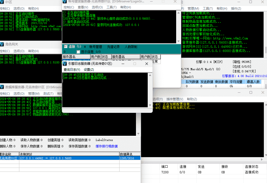Open 选项(O) menu in 数据库服务器 window
This screenshot has width=267, height=183.
coord(19,94)
